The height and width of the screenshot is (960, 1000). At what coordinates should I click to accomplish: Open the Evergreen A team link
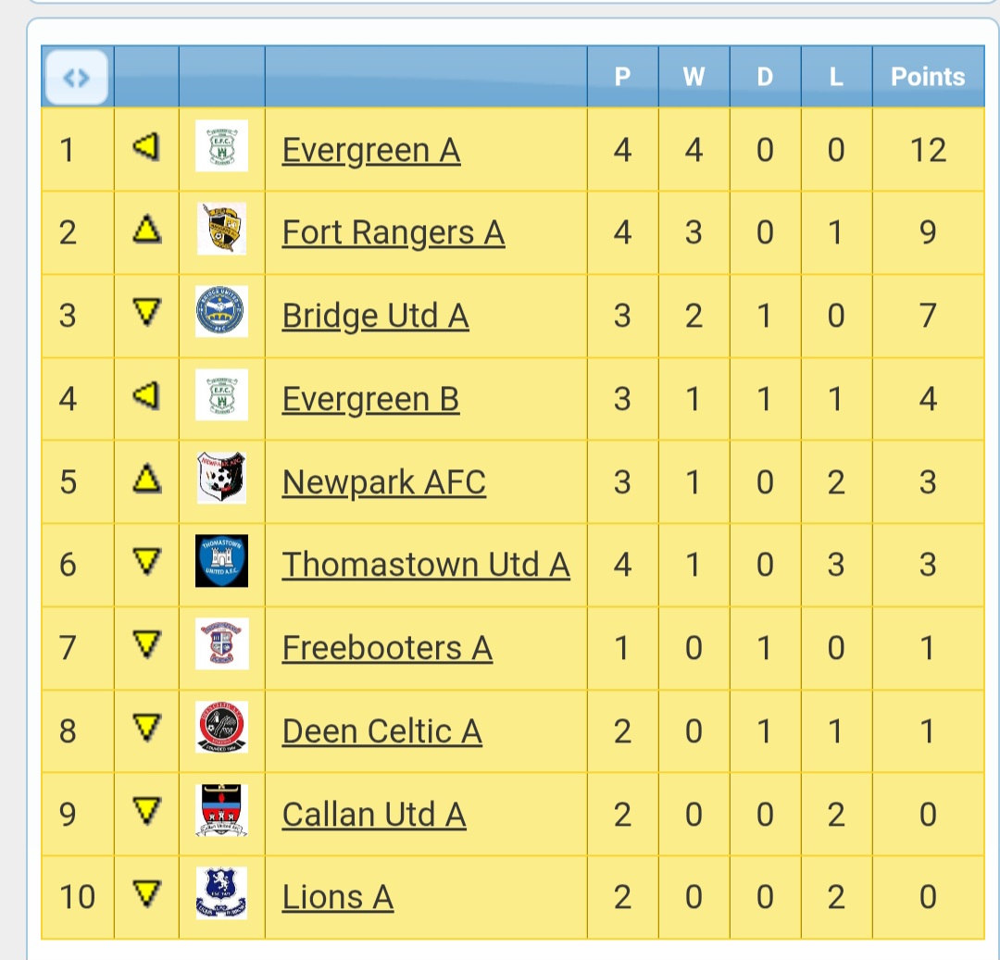371,151
